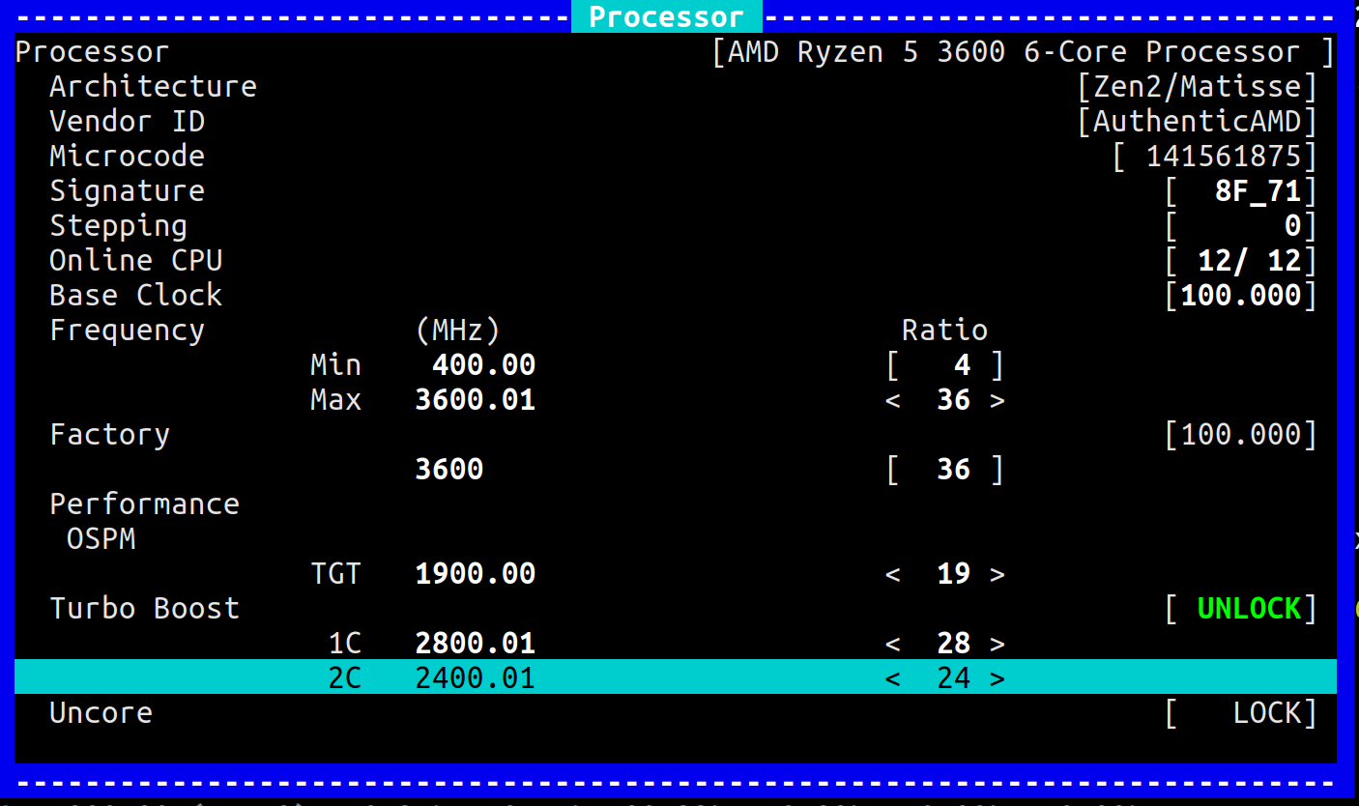Select the Architecture label
Screen dimensions: 1359x806
153,87
